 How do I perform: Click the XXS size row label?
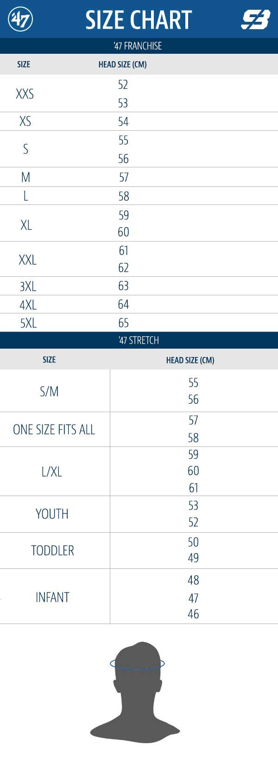(25, 94)
